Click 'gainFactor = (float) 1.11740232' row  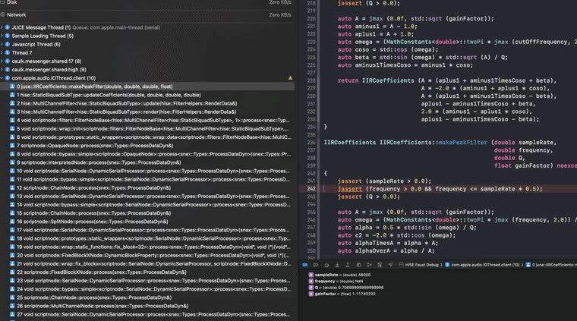(x=342, y=294)
